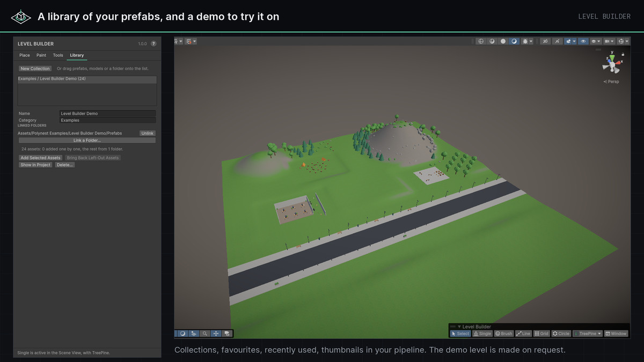Select the Single placement tool

(x=482, y=334)
